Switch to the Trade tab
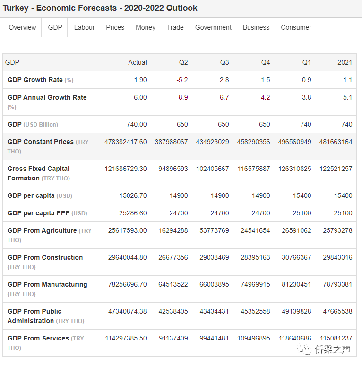 [x=175, y=27]
